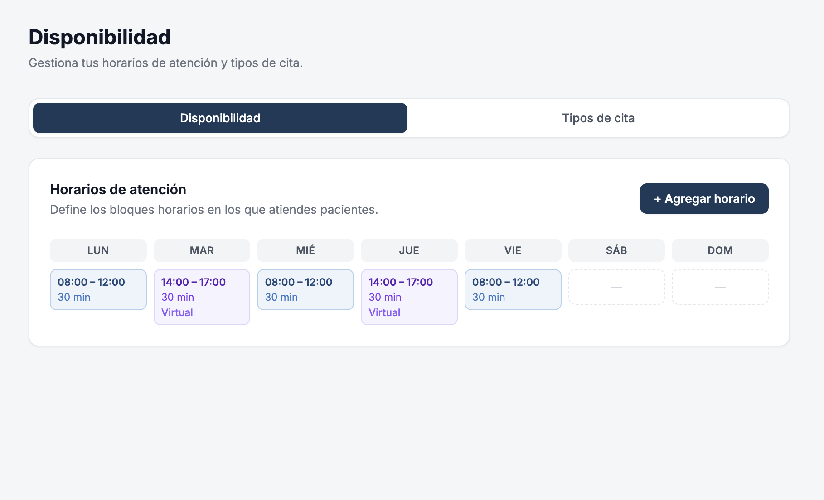Click the + Agregar horario button
This screenshot has width=824, height=500.
[x=704, y=198]
